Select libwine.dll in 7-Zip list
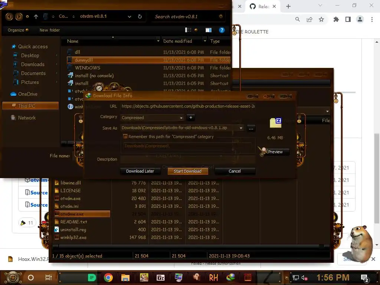The height and width of the screenshot is (285, 380). pos(71,183)
